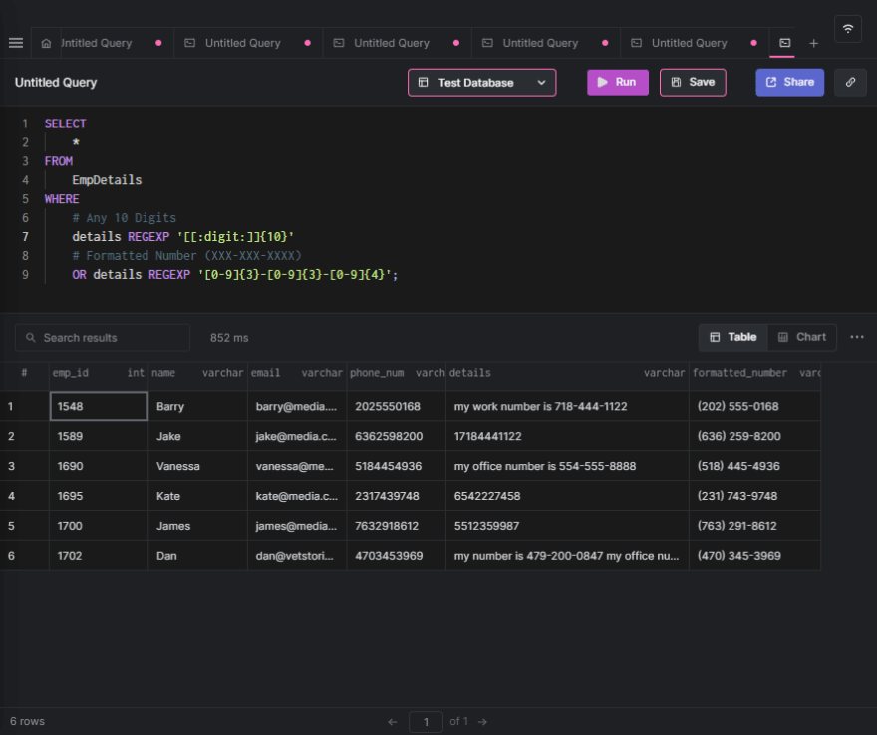Select the name cell Kate
Image resolution: width=877 pixels, height=735 pixels.
(x=197, y=496)
